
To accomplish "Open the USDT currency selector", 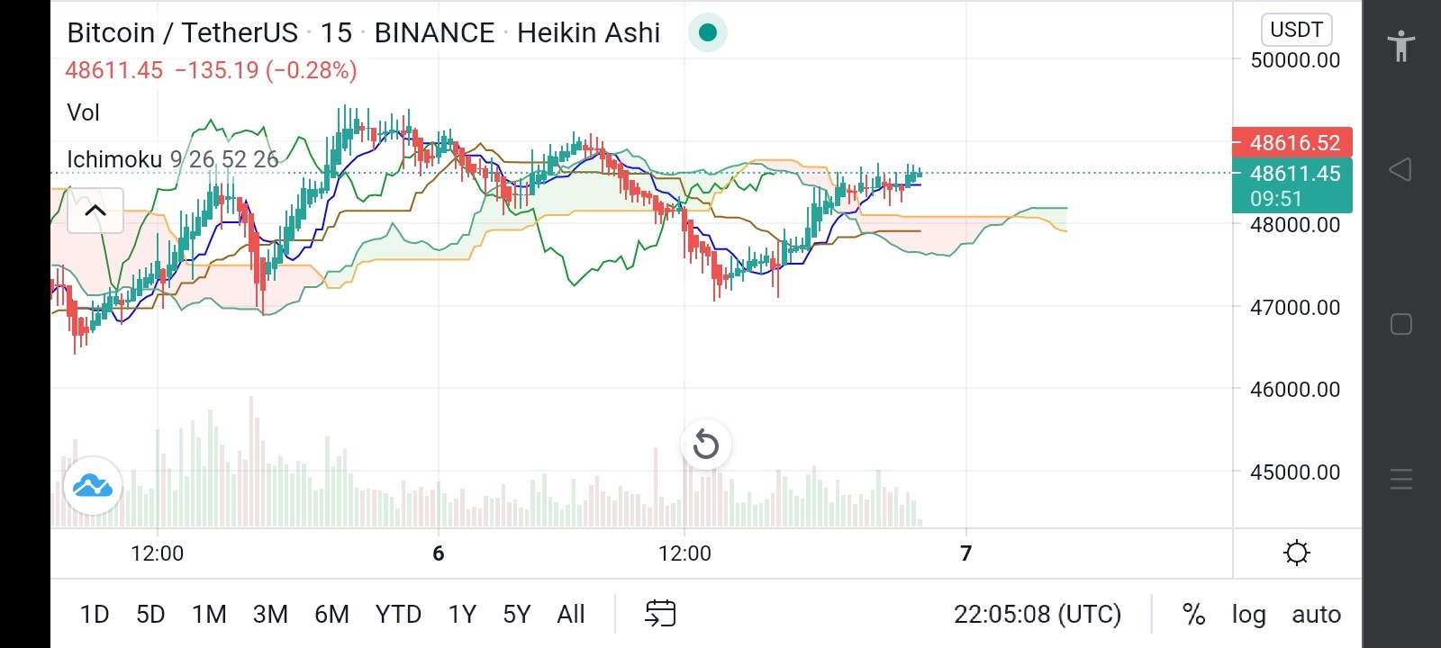I will [x=1296, y=30].
